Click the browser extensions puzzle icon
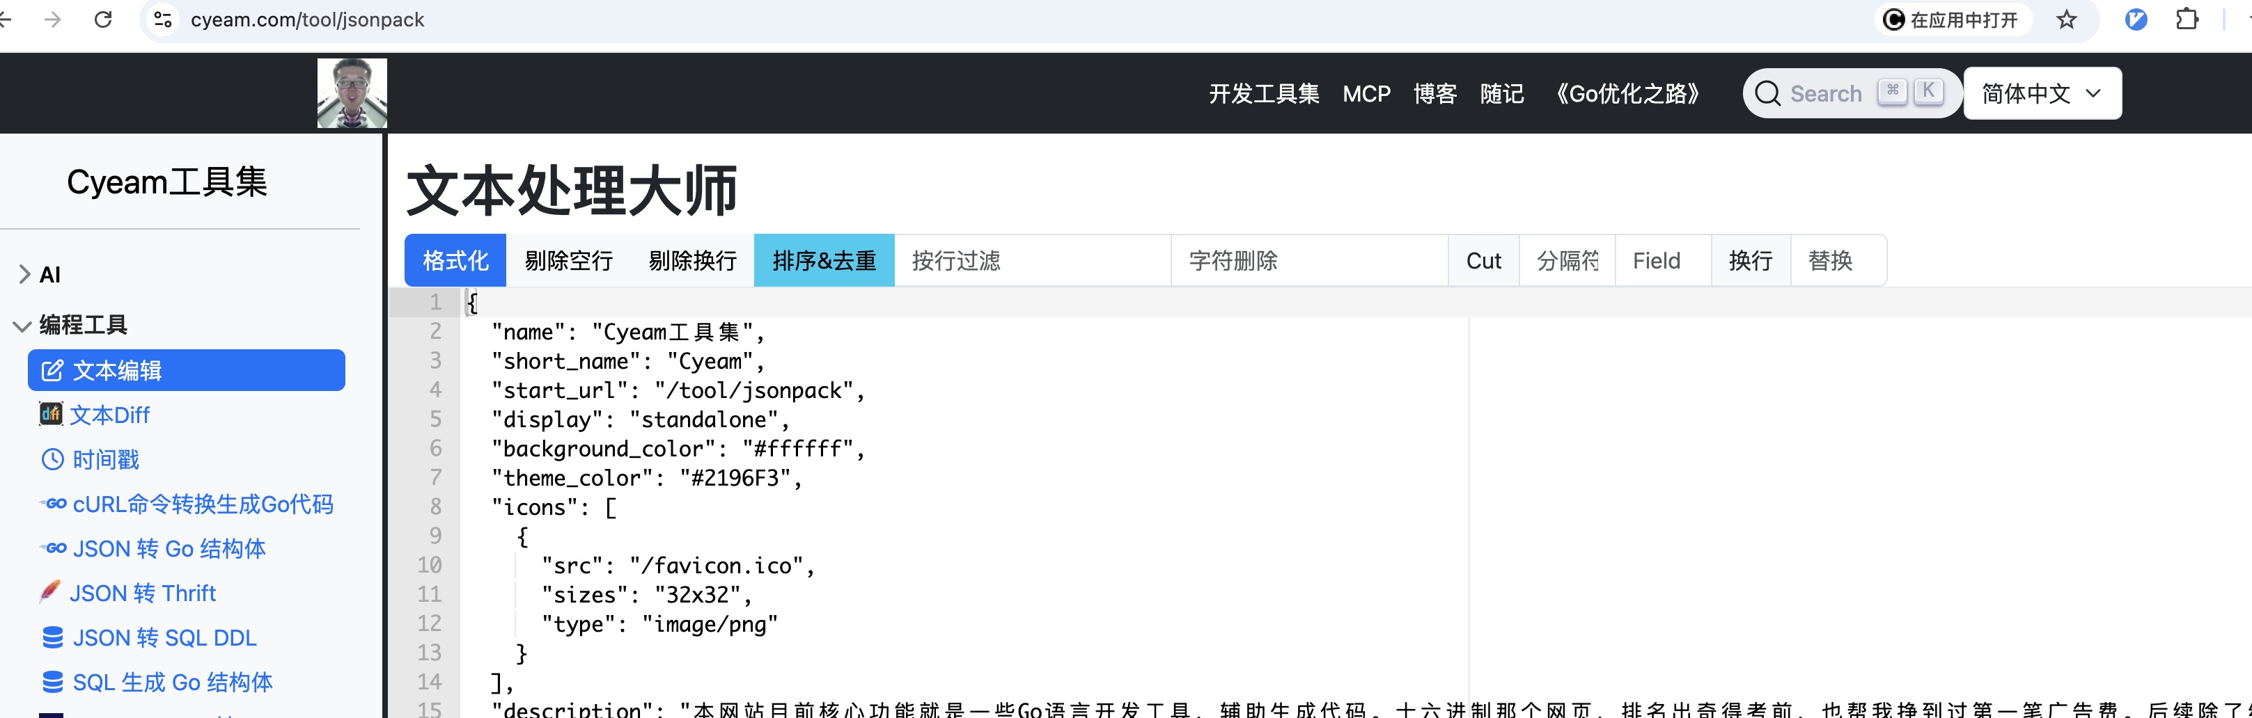 [2187, 19]
